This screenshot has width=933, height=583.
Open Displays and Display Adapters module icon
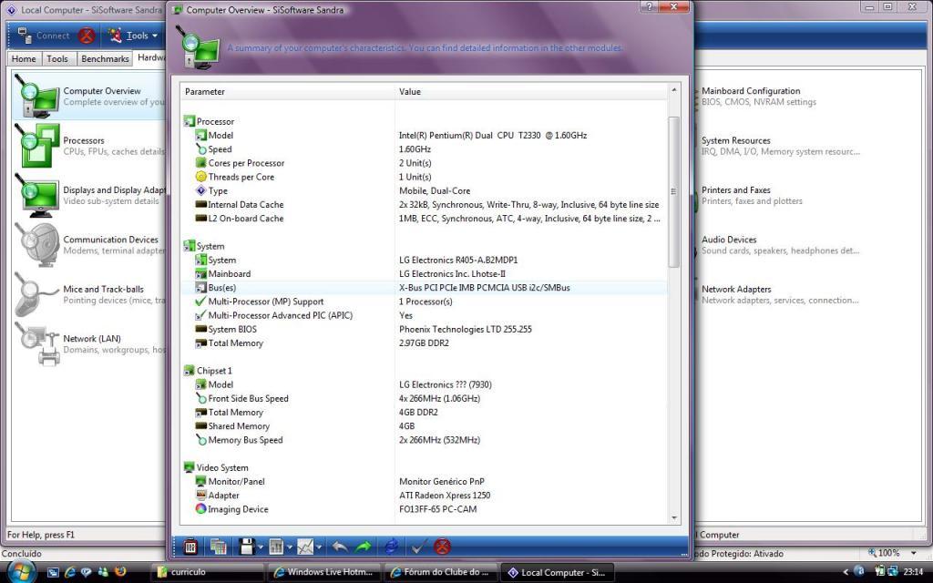click(36, 195)
